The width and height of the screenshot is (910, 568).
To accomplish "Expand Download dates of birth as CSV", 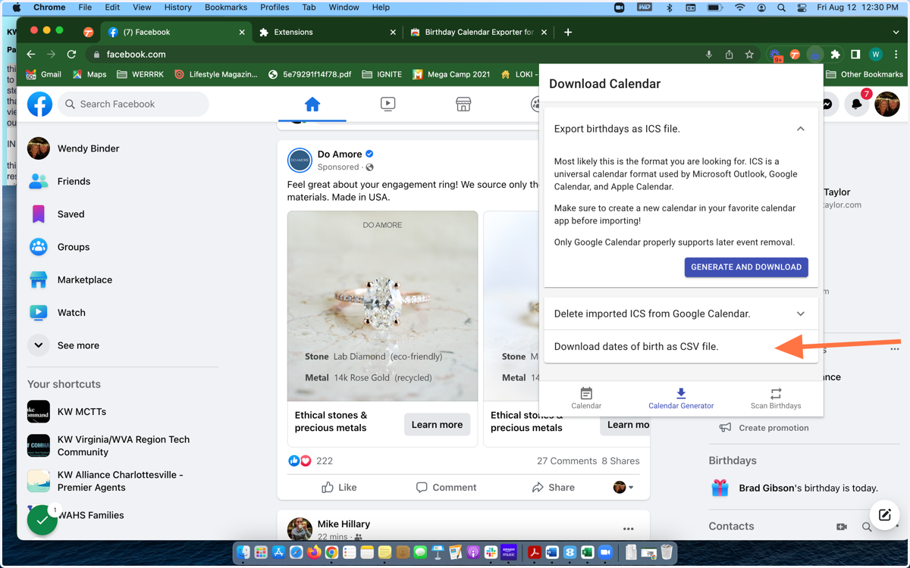I will (680, 346).
